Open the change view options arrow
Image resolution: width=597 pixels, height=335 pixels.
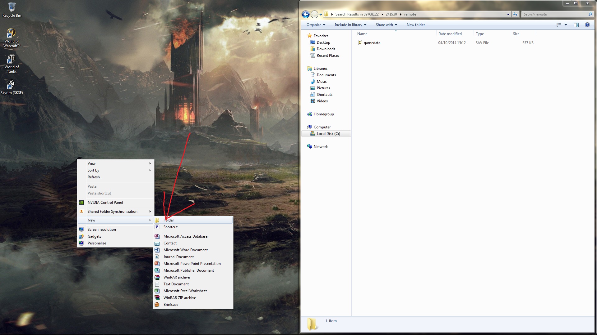point(566,25)
